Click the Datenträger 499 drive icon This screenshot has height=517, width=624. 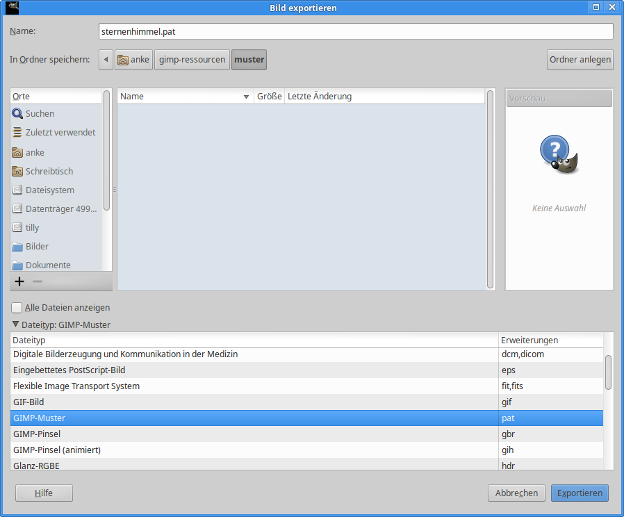(17, 208)
